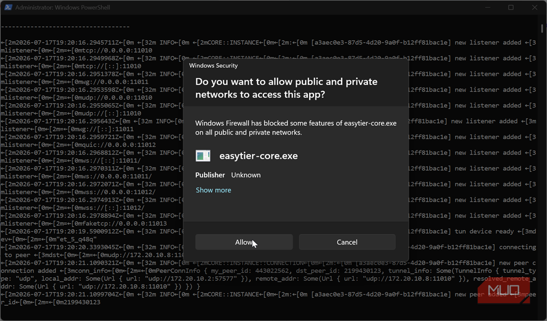Click the Windows Security dialog title

213,66
